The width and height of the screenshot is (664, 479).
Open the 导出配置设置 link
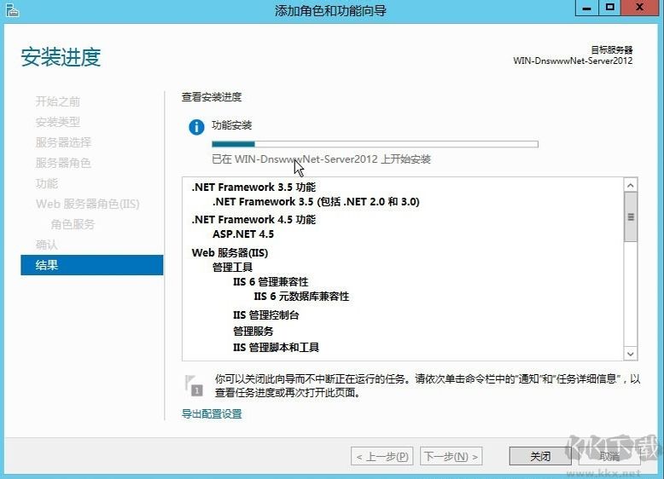click(x=212, y=414)
